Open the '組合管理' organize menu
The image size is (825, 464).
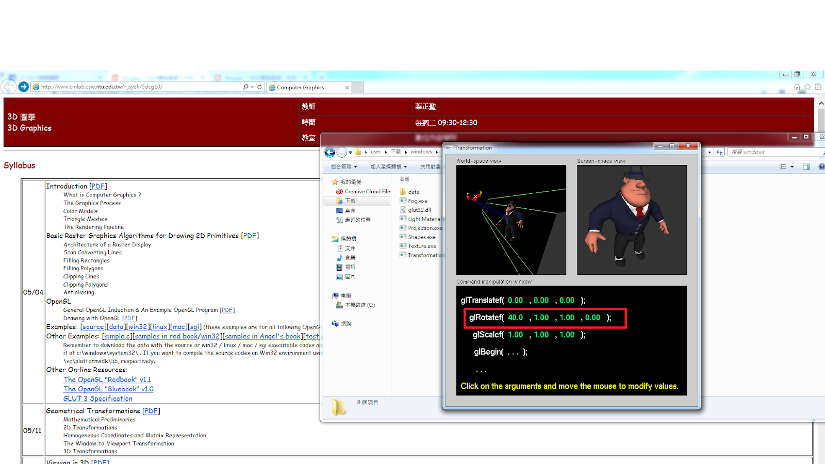pyautogui.click(x=344, y=167)
